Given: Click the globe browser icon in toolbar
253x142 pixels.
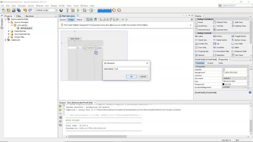Looking at the screenshot, I should pos(61,10).
